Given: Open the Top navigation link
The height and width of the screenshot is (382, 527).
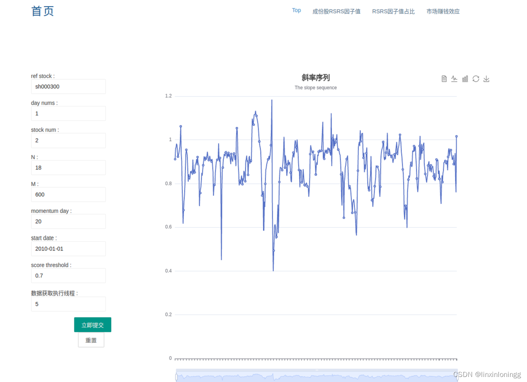Looking at the screenshot, I should coord(296,11).
